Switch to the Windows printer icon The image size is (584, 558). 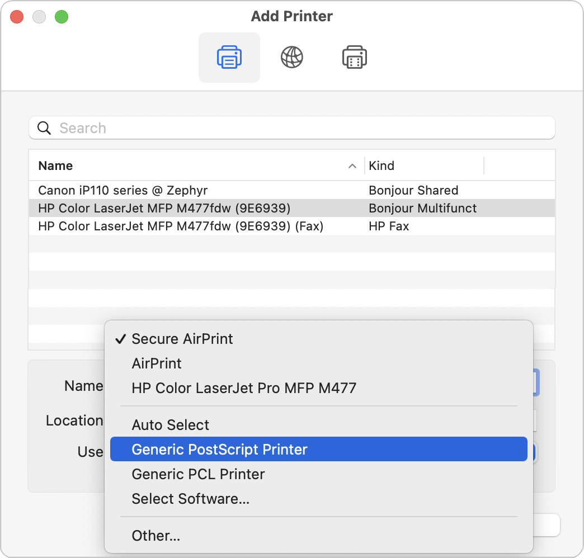click(354, 58)
